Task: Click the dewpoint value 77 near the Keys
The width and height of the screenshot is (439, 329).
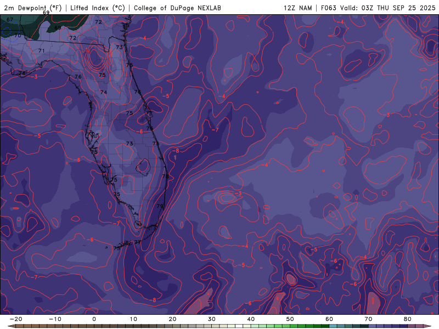Action: (138, 242)
